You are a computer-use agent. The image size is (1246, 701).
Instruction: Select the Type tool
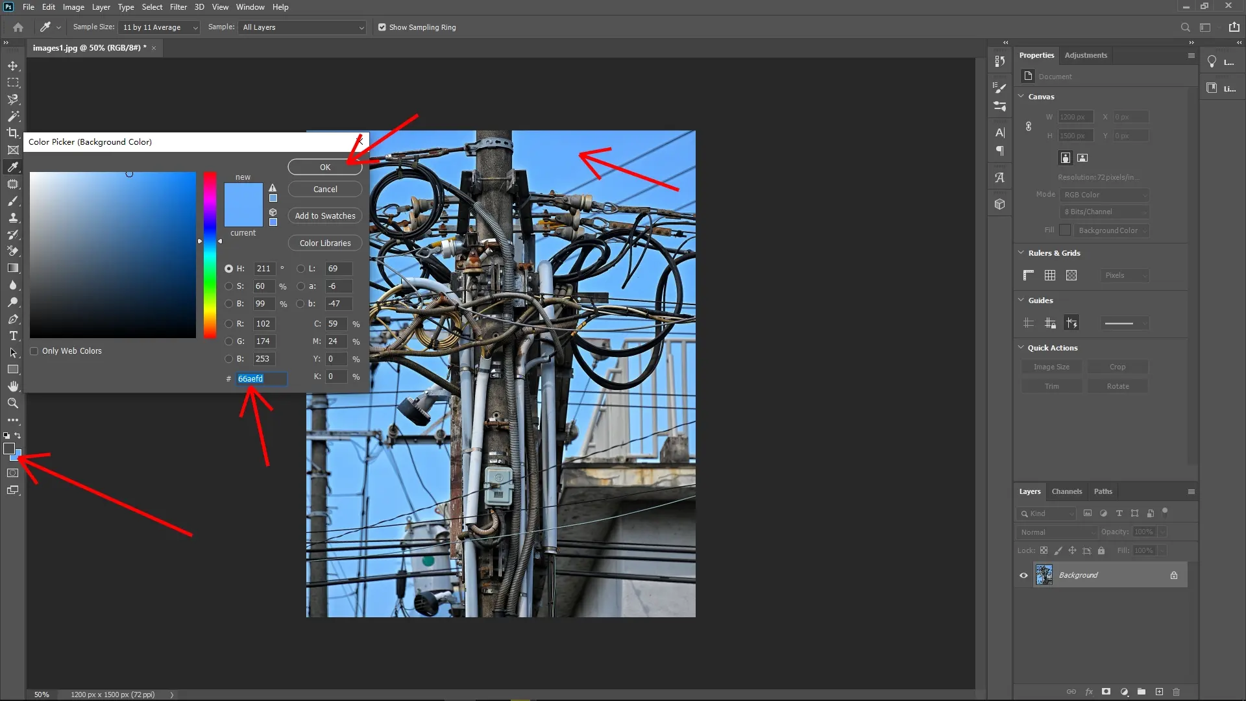[13, 336]
